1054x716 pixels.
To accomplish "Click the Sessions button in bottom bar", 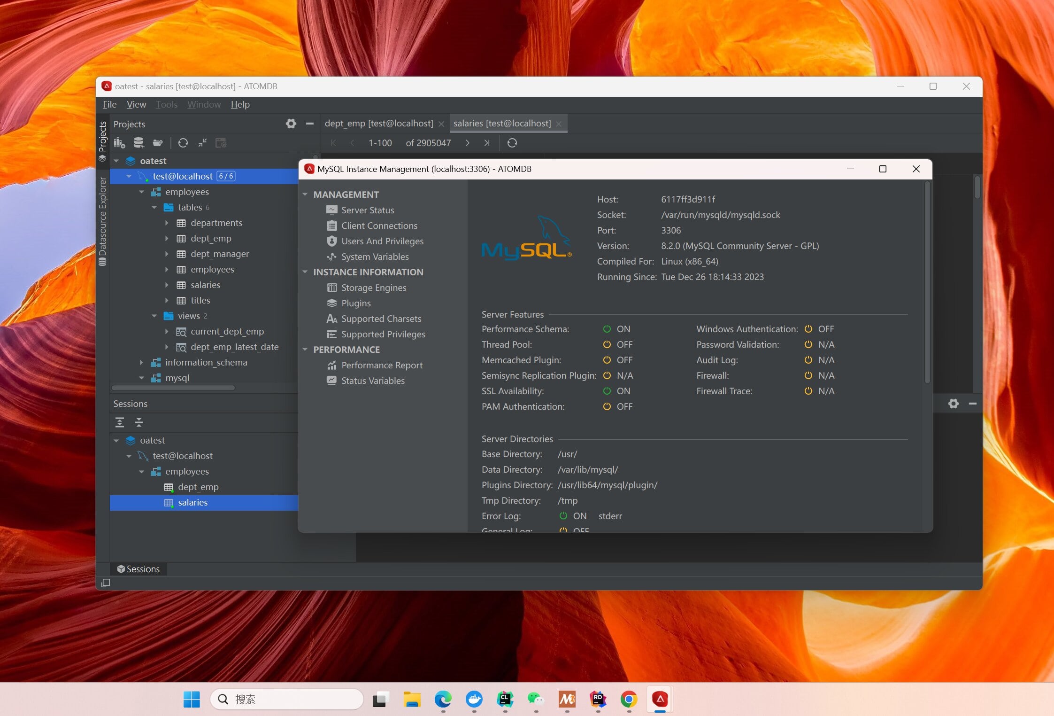I will tap(138, 569).
